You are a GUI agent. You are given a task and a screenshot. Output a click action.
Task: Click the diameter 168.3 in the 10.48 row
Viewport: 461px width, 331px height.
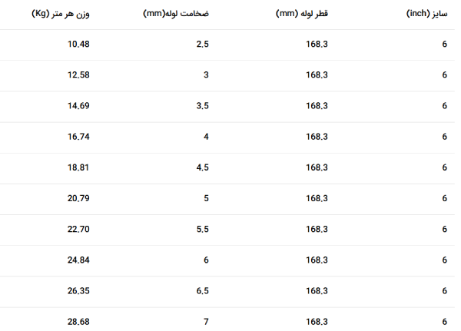(x=317, y=44)
